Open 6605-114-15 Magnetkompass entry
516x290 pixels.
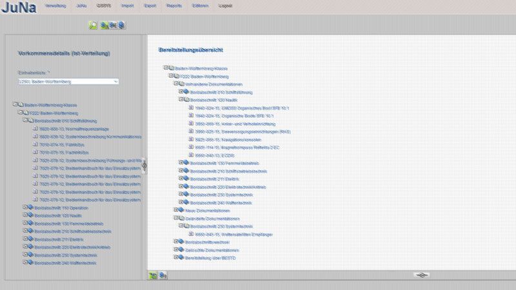pyautogui.click(x=237, y=148)
